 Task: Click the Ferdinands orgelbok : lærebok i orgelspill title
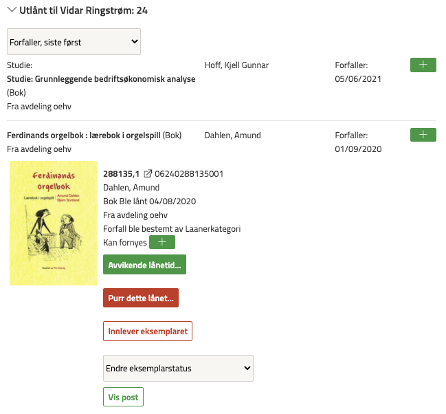[x=84, y=135]
